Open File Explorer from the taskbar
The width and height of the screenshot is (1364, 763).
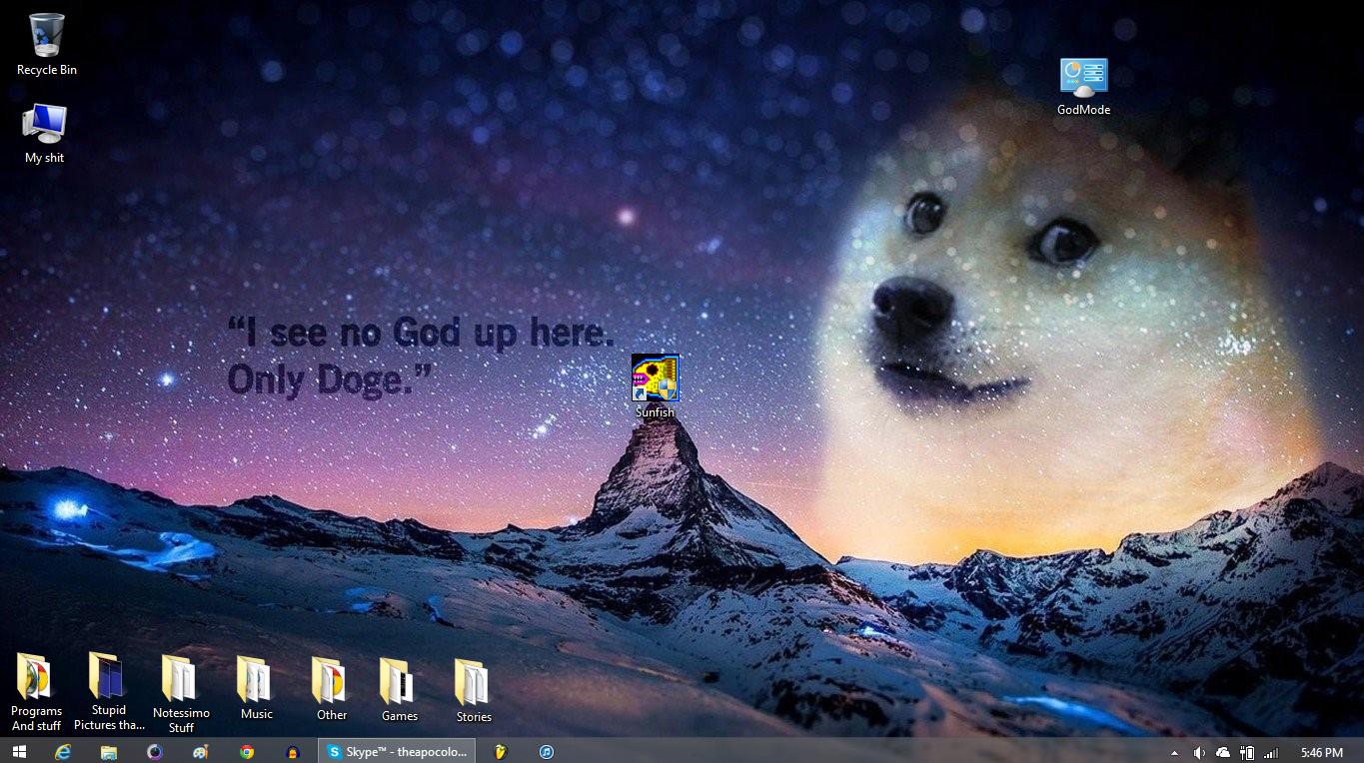[109, 752]
